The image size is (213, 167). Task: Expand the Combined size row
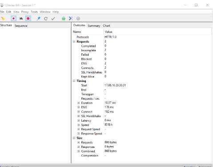tap(79, 151)
